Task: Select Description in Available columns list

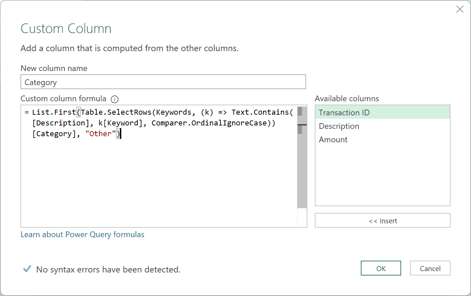Action: click(x=382, y=126)
